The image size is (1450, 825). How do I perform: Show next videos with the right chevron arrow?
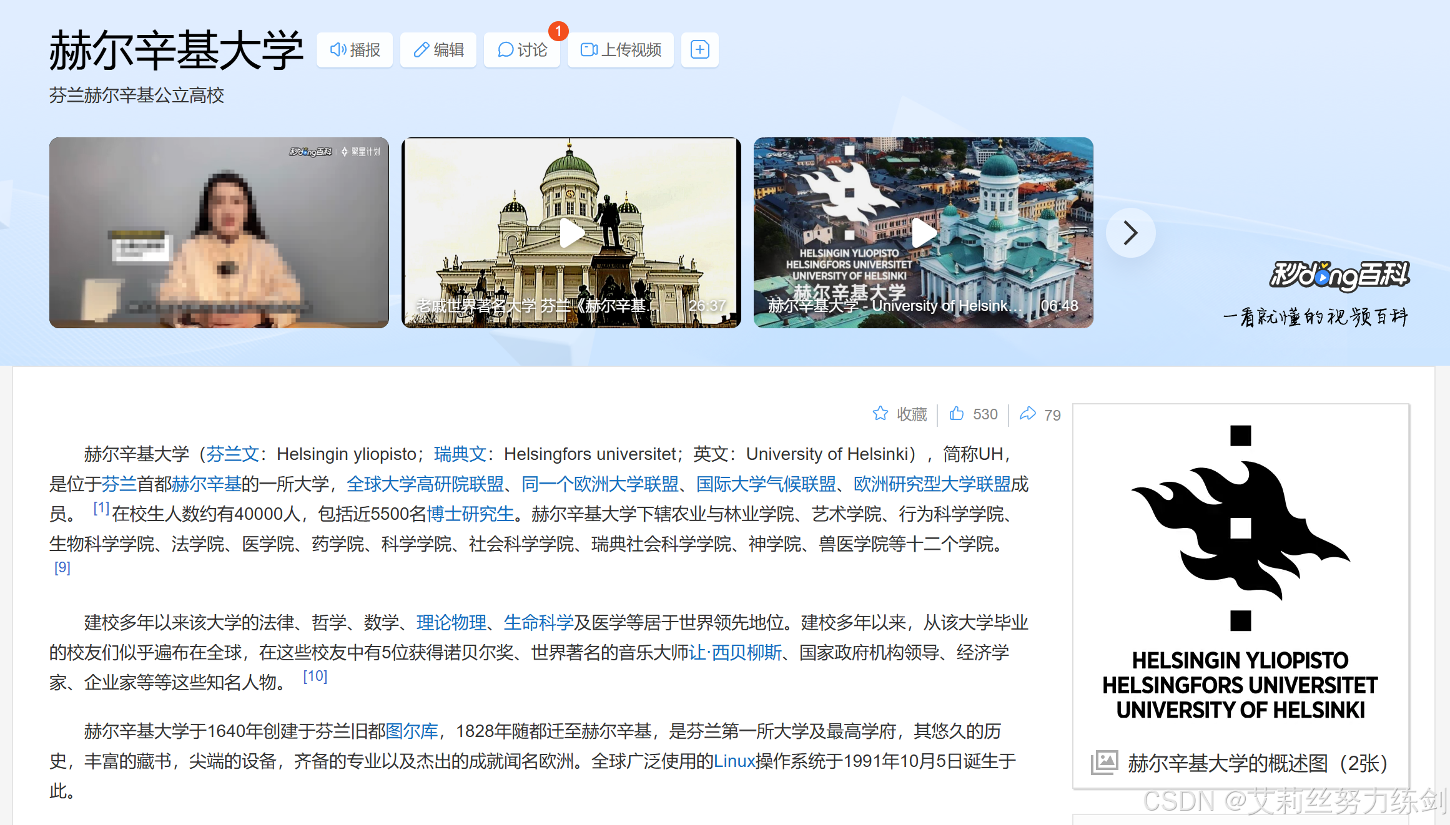click(1130, 233)
